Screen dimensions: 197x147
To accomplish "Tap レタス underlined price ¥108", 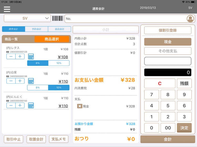I will (x=63, y=57).
